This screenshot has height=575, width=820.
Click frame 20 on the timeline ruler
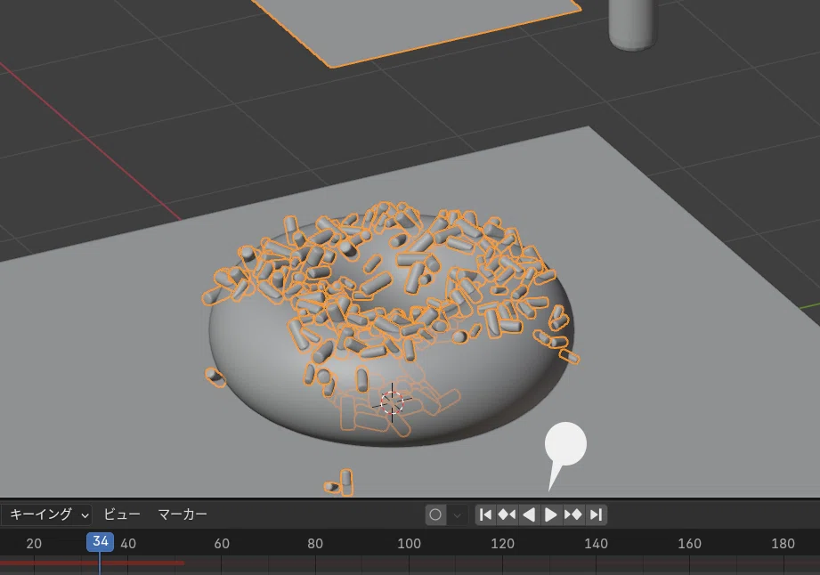(34, 544)
